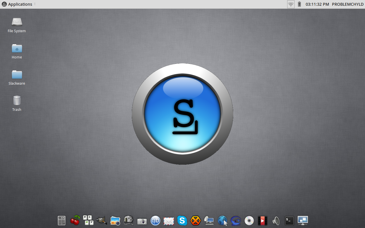Open the cherry icon app in dock
365x228 pixels.
(75, 220)
